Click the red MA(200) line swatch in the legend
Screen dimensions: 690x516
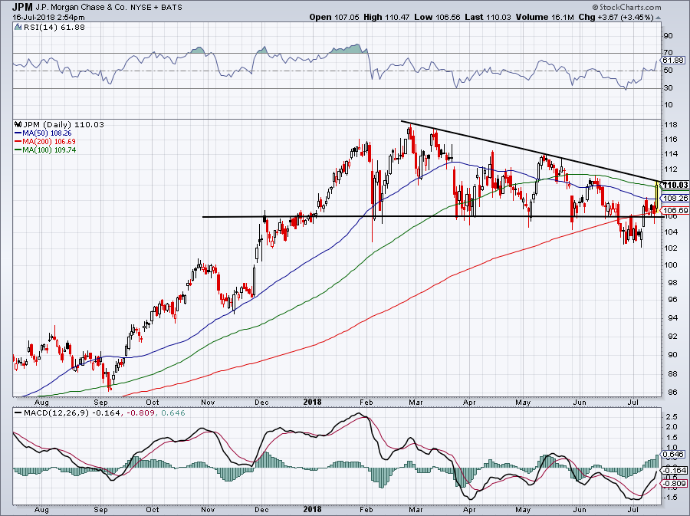(18, 142)
